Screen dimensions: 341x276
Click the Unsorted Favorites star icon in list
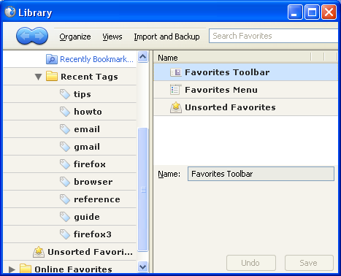coord(176,107)
